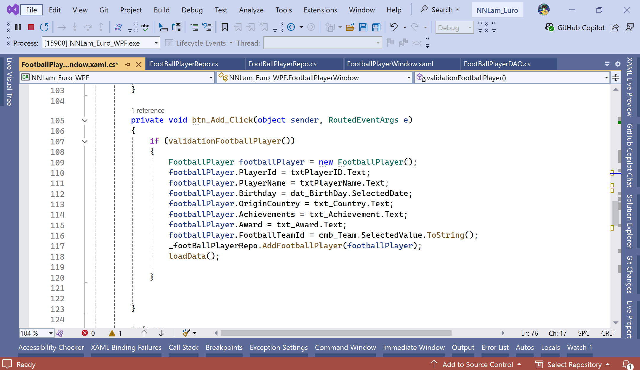Expand the Lifecycle Events dropdown
Screen dimensions: 640x370
[x=231, y=43]
